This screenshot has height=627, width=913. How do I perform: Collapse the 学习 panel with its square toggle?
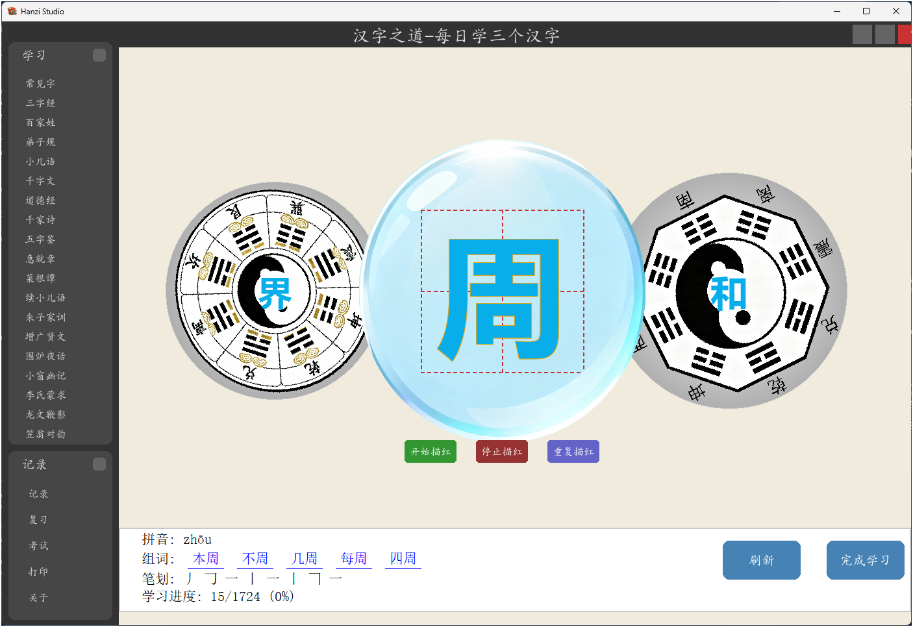99,55
